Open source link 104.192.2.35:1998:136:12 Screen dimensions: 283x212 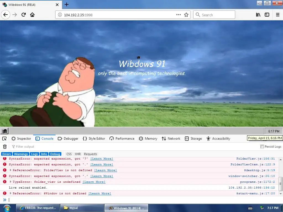(x=252, y=187)
